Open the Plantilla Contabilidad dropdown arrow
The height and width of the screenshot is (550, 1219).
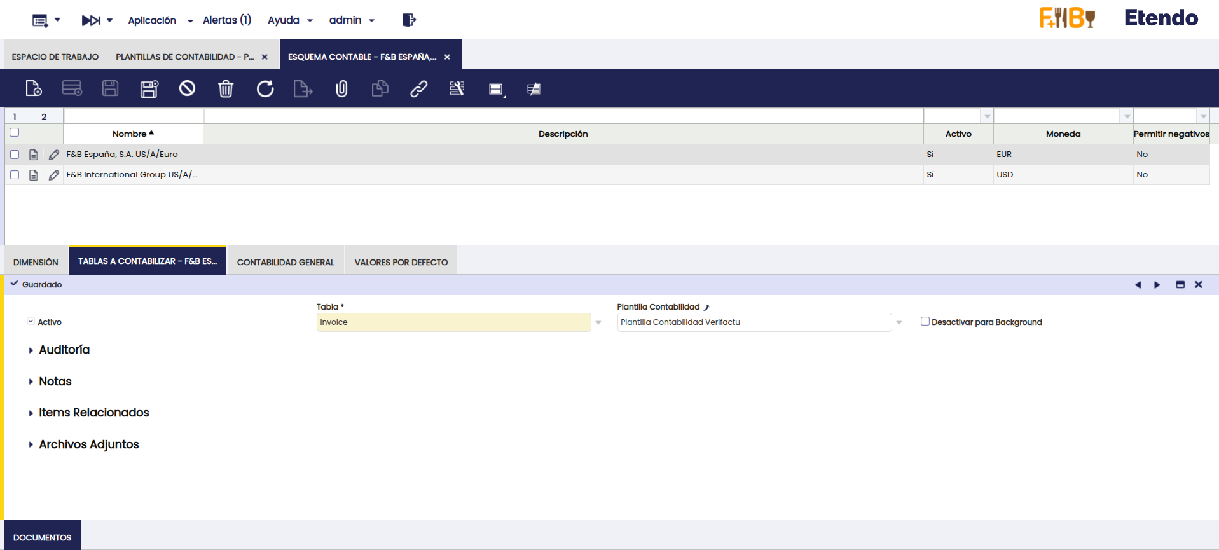899,322
